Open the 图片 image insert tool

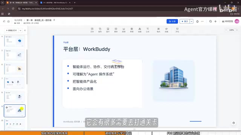click(x=108, y=30)
